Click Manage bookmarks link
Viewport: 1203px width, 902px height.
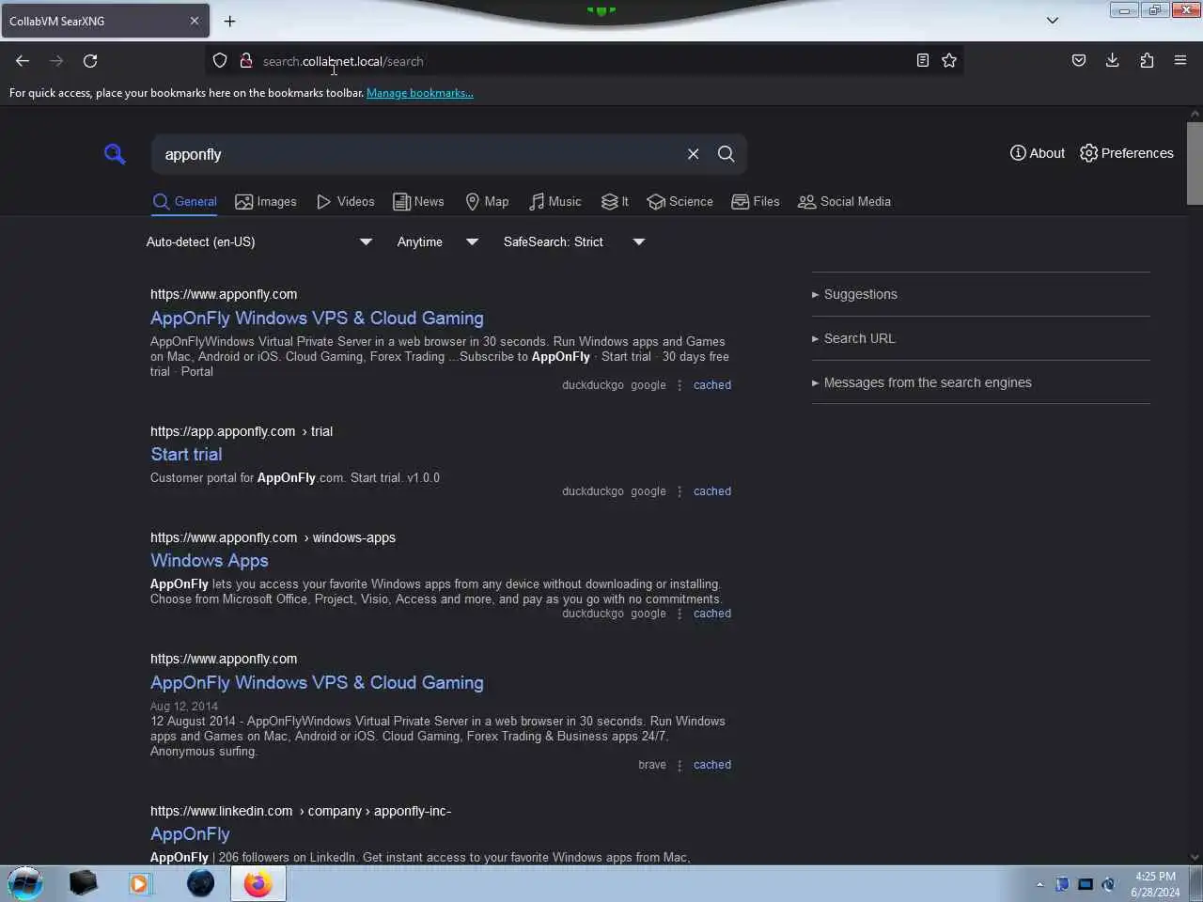pos(420,93)
